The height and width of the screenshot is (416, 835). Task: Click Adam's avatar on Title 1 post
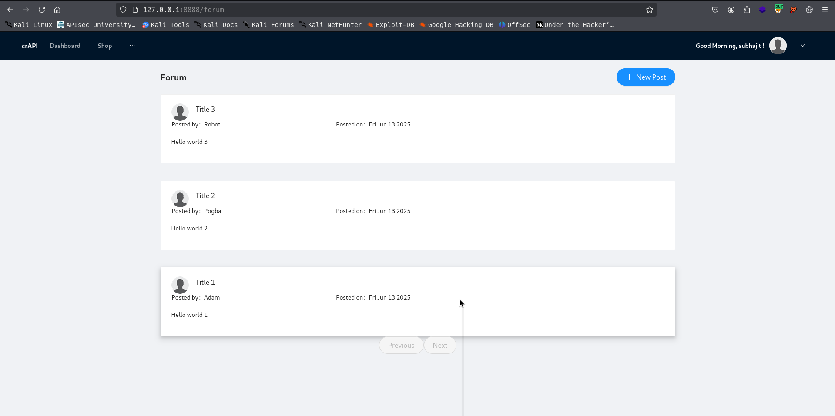pyautogui.click(x=180, y=285)
